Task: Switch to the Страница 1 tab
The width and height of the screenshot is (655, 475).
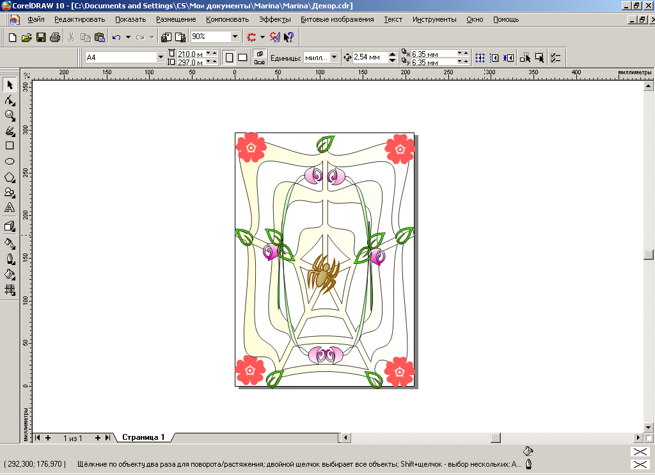Action: click(x=143, y=437)
